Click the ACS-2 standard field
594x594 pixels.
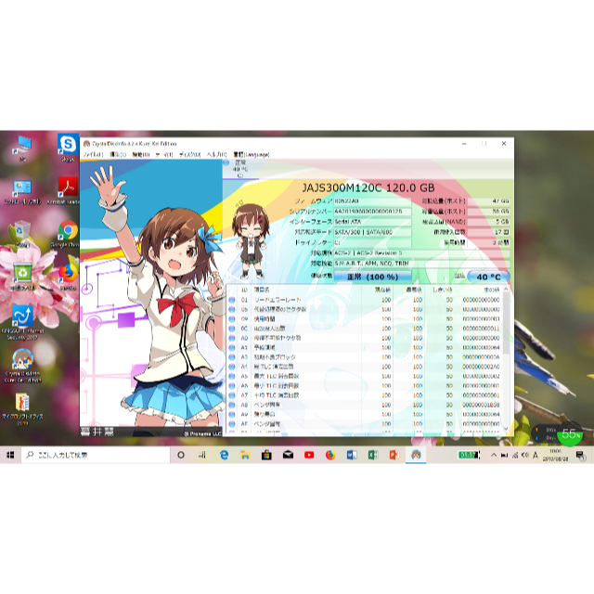click(421, 252)
